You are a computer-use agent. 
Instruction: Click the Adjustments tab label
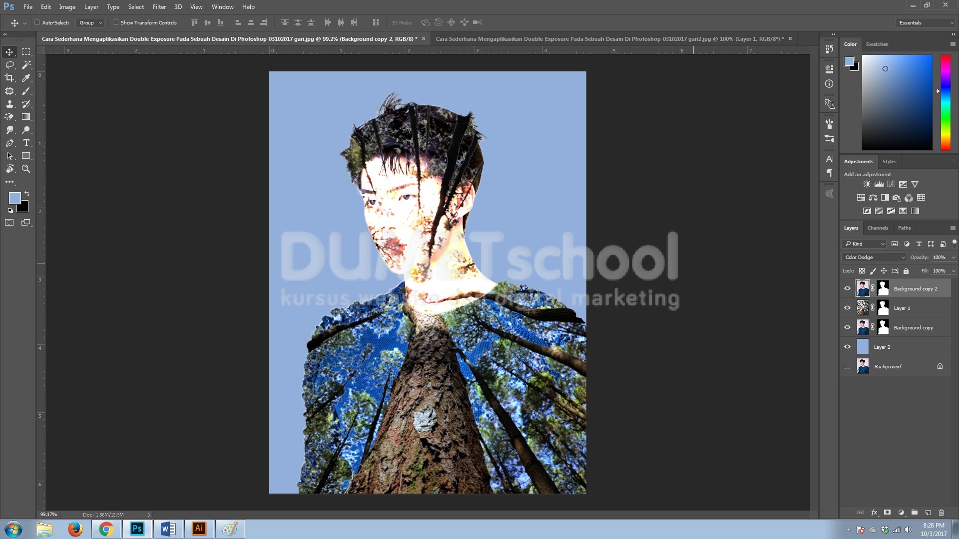[859, 161]
